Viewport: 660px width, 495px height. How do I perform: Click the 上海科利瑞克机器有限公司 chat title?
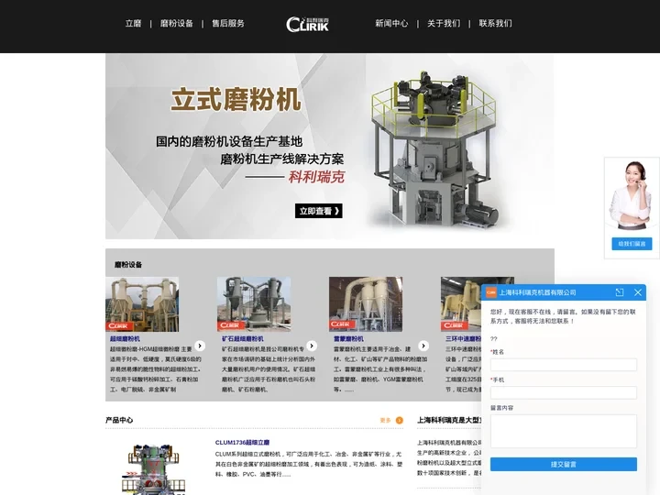point(537,292)
